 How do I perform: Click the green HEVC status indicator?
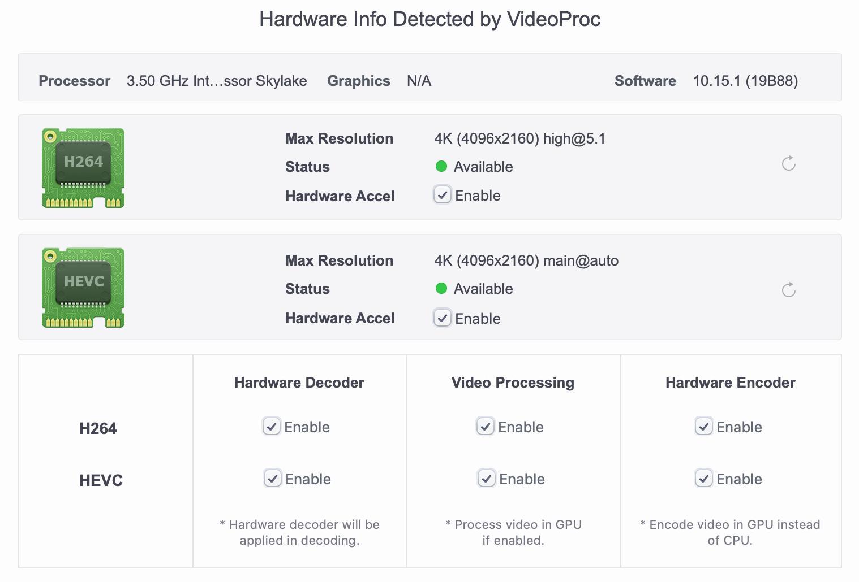tap(441, 288)
